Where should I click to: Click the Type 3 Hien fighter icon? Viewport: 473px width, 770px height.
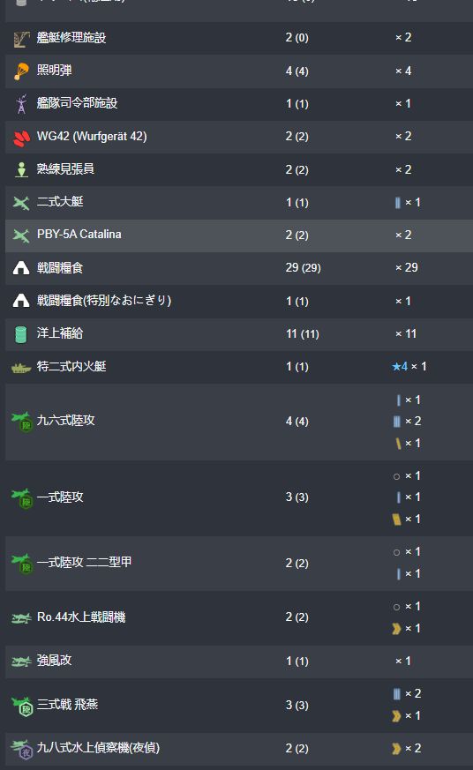[22, 706]
